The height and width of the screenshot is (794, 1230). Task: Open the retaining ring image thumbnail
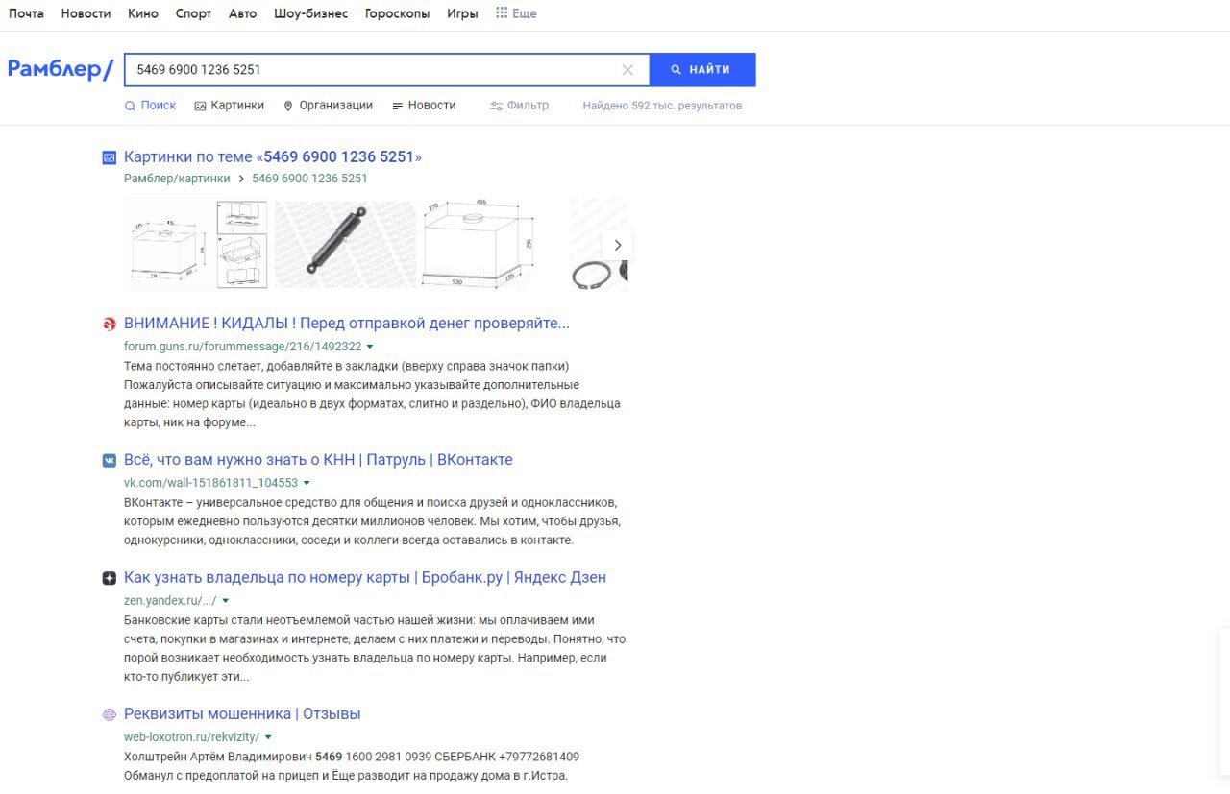coord(599,244)
